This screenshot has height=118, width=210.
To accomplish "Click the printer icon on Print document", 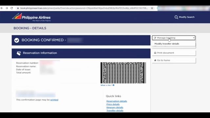I will [x=155, y=53].
